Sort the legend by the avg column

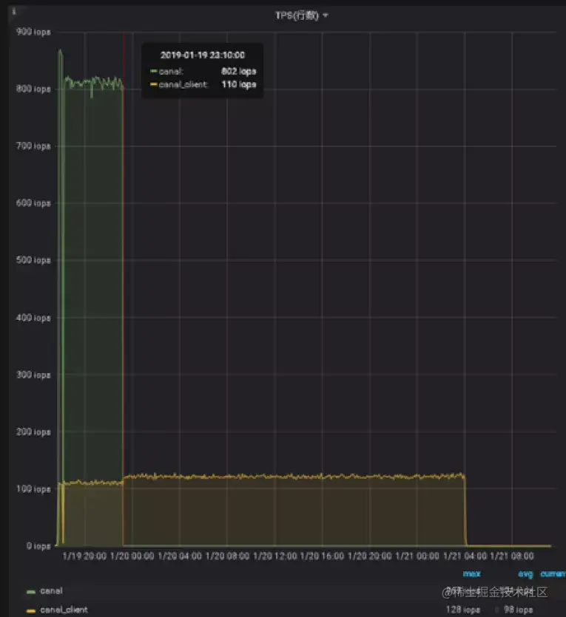point(525,574)
